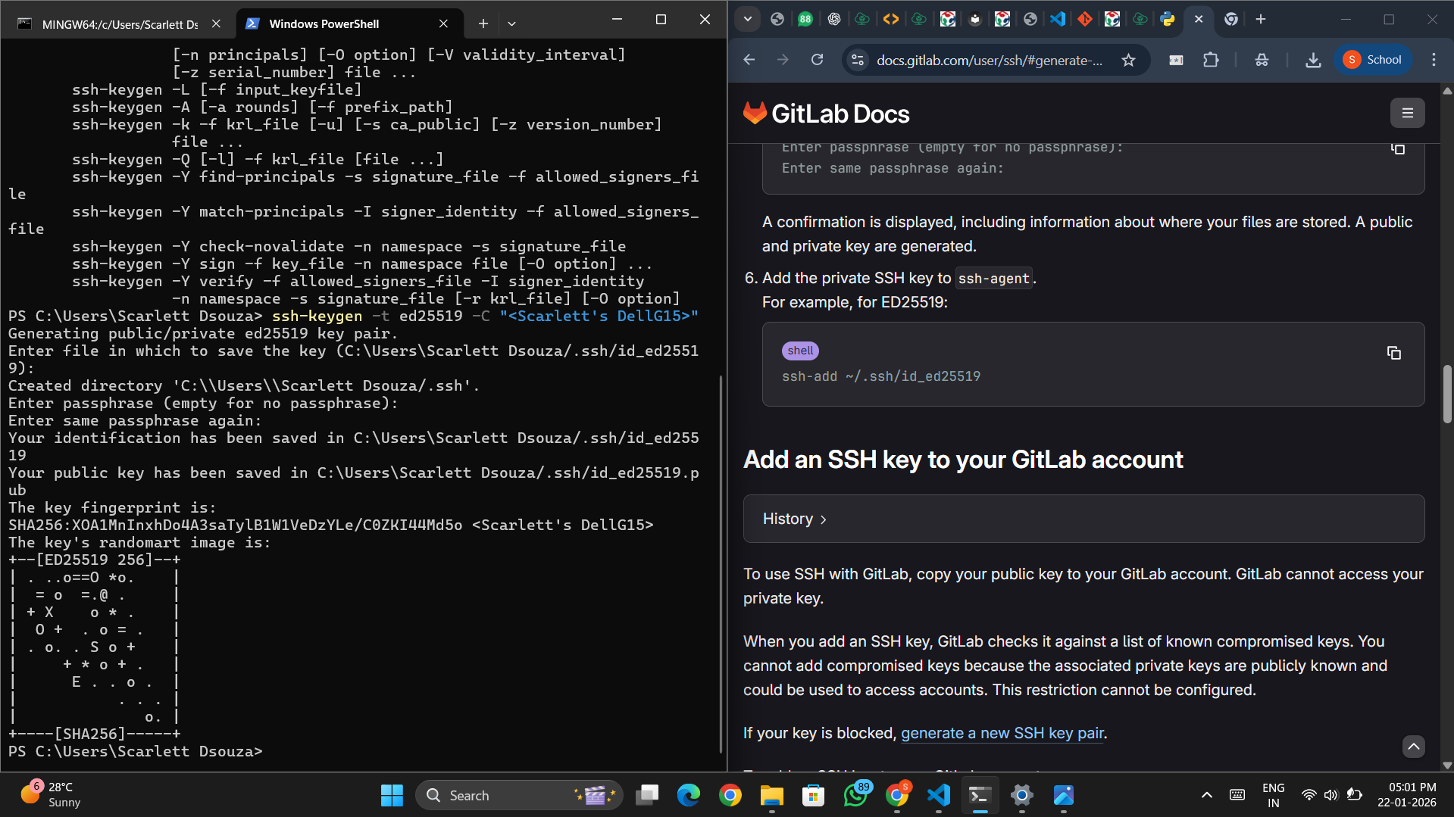The image size is (1454, 817).
Task: Toggle the GitLab Docs hamburger menu
Action: (x=1408, y=114)
